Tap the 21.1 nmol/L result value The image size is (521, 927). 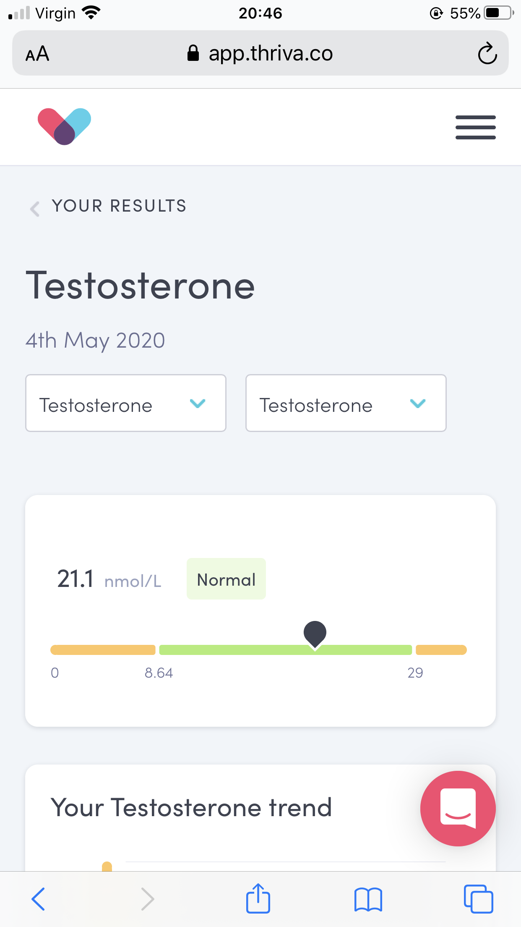[109, 579]
